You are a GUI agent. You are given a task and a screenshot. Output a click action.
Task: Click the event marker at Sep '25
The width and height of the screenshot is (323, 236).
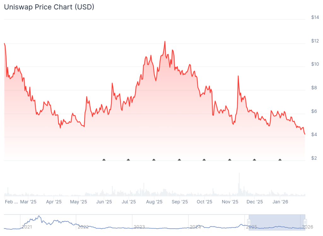179,160
